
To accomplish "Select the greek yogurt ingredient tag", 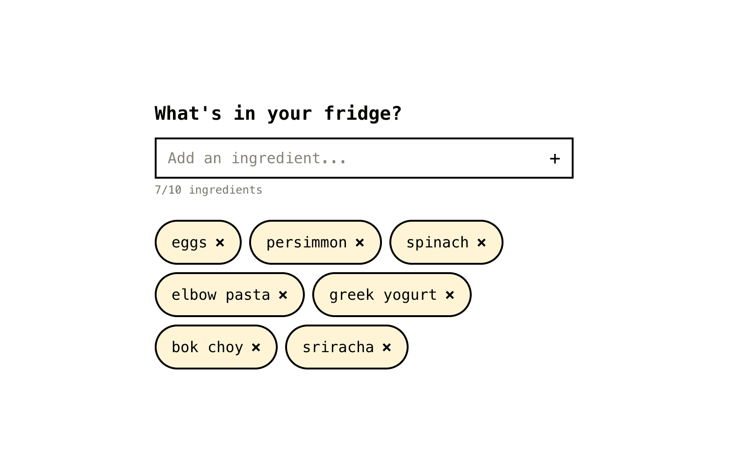I will pos(383,295).
